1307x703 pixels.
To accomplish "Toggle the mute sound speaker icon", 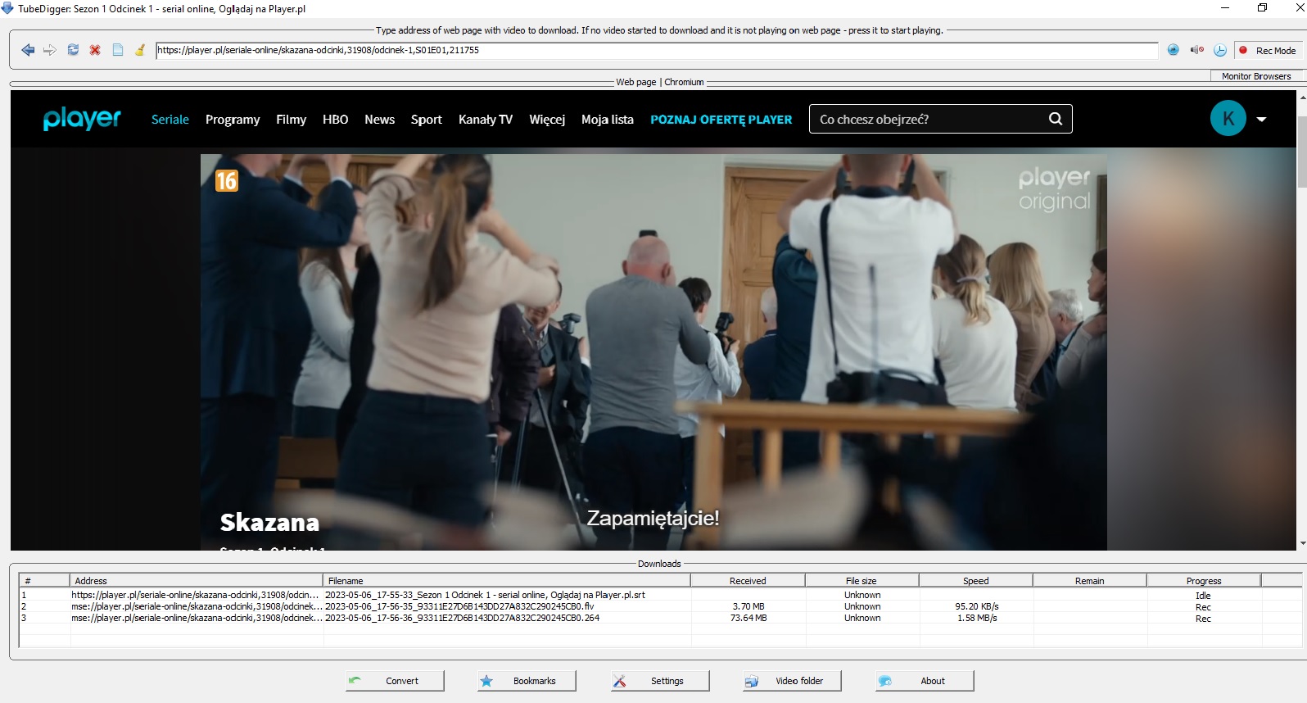I will point(1196,50).
